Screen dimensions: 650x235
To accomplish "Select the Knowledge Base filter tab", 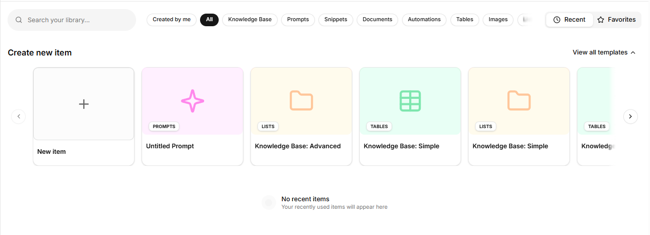I will click(249, 20).
